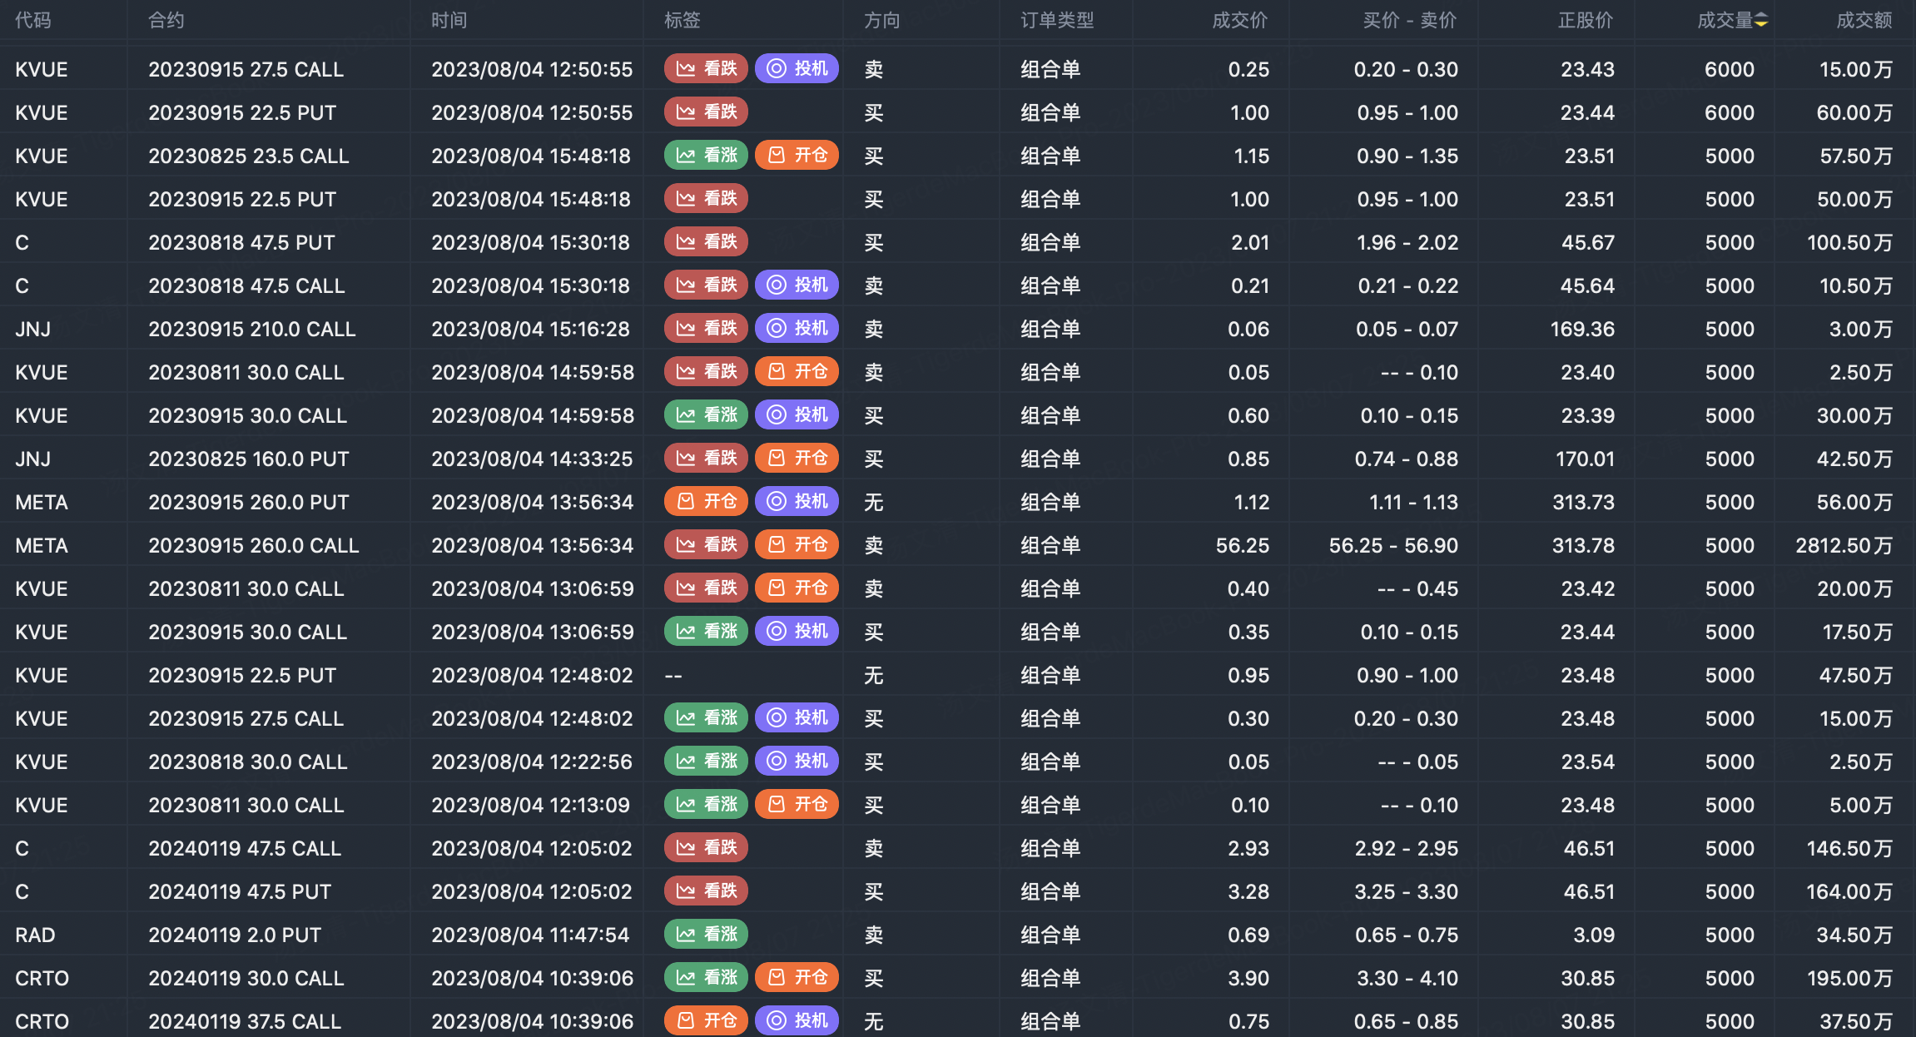1916x1037 pixels.
Task: Click the 看涨 tag on the CRTO 30.0 CALL row
Action: tap(706, 978)
